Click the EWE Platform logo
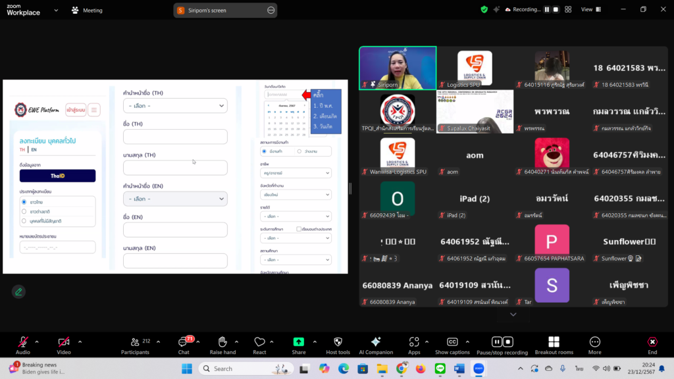This screenshot has width=674, height=379. 37,110
